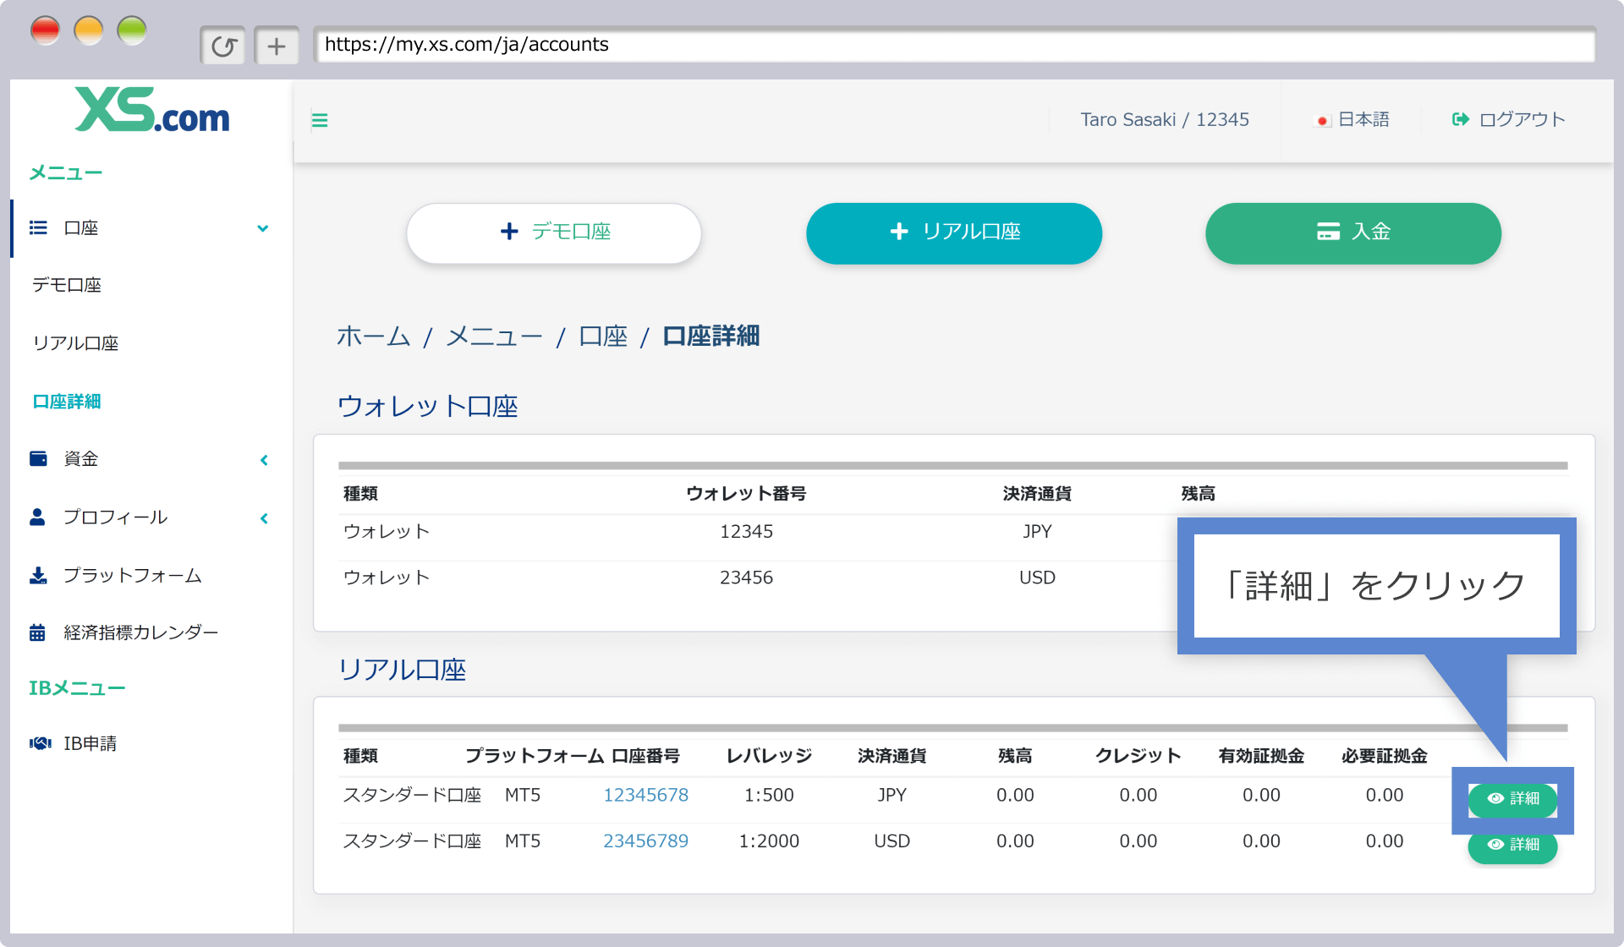
Task: Go to メニュー in the breadcrumb
Action: pyautogui.click(x=494, y=337)
